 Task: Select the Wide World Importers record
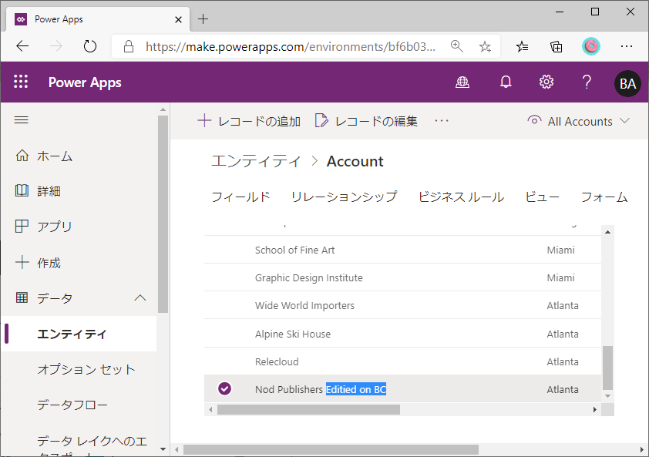304,305
